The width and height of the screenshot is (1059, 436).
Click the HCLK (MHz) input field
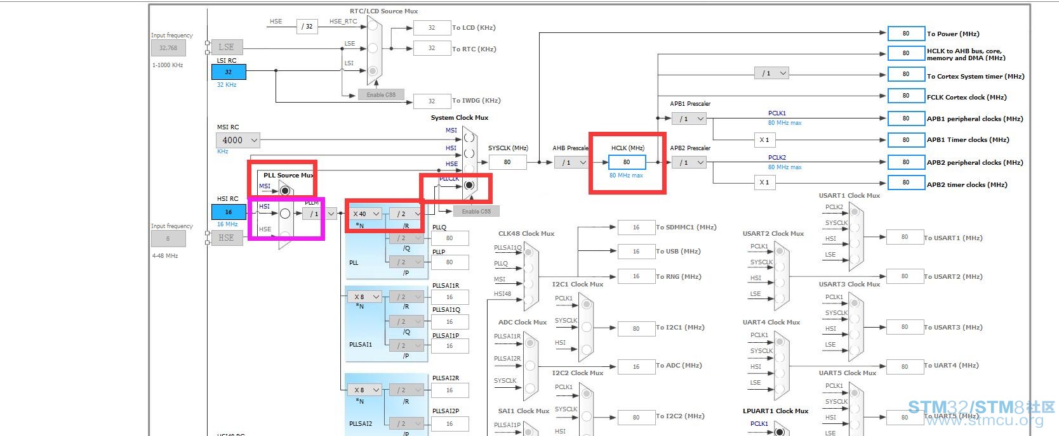pyautogui.click(x=627, y=162)
